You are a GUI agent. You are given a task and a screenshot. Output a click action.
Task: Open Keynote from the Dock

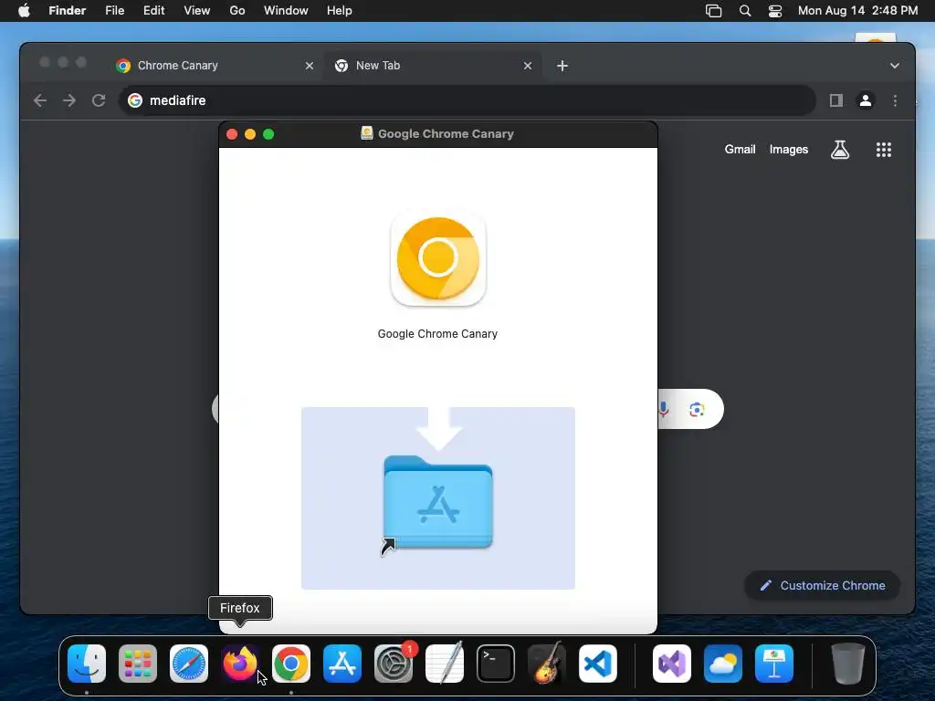[774, 664]
